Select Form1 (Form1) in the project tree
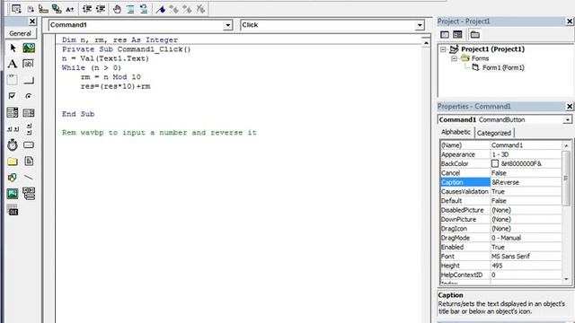The image size is (575, 323). coord(503,67)
